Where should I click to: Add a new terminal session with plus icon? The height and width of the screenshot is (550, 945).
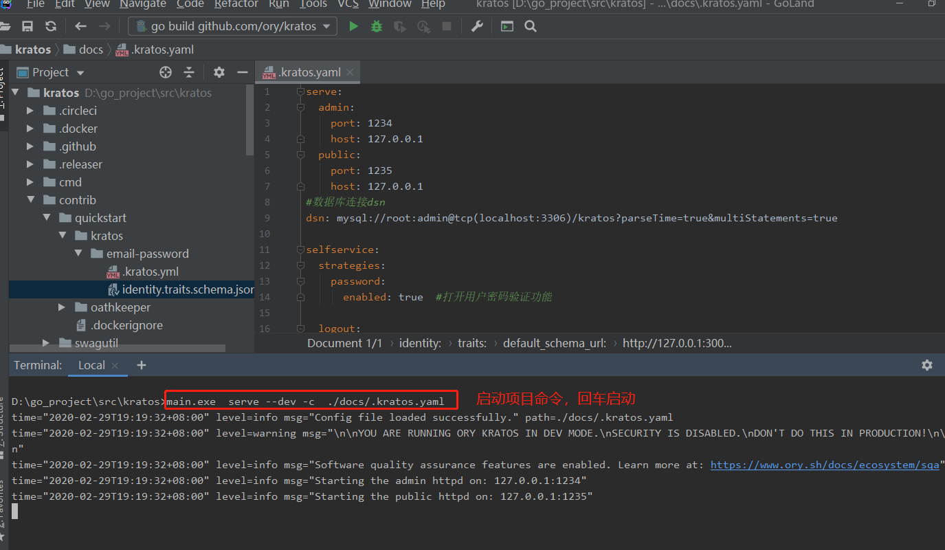click(x=142, y=365)
